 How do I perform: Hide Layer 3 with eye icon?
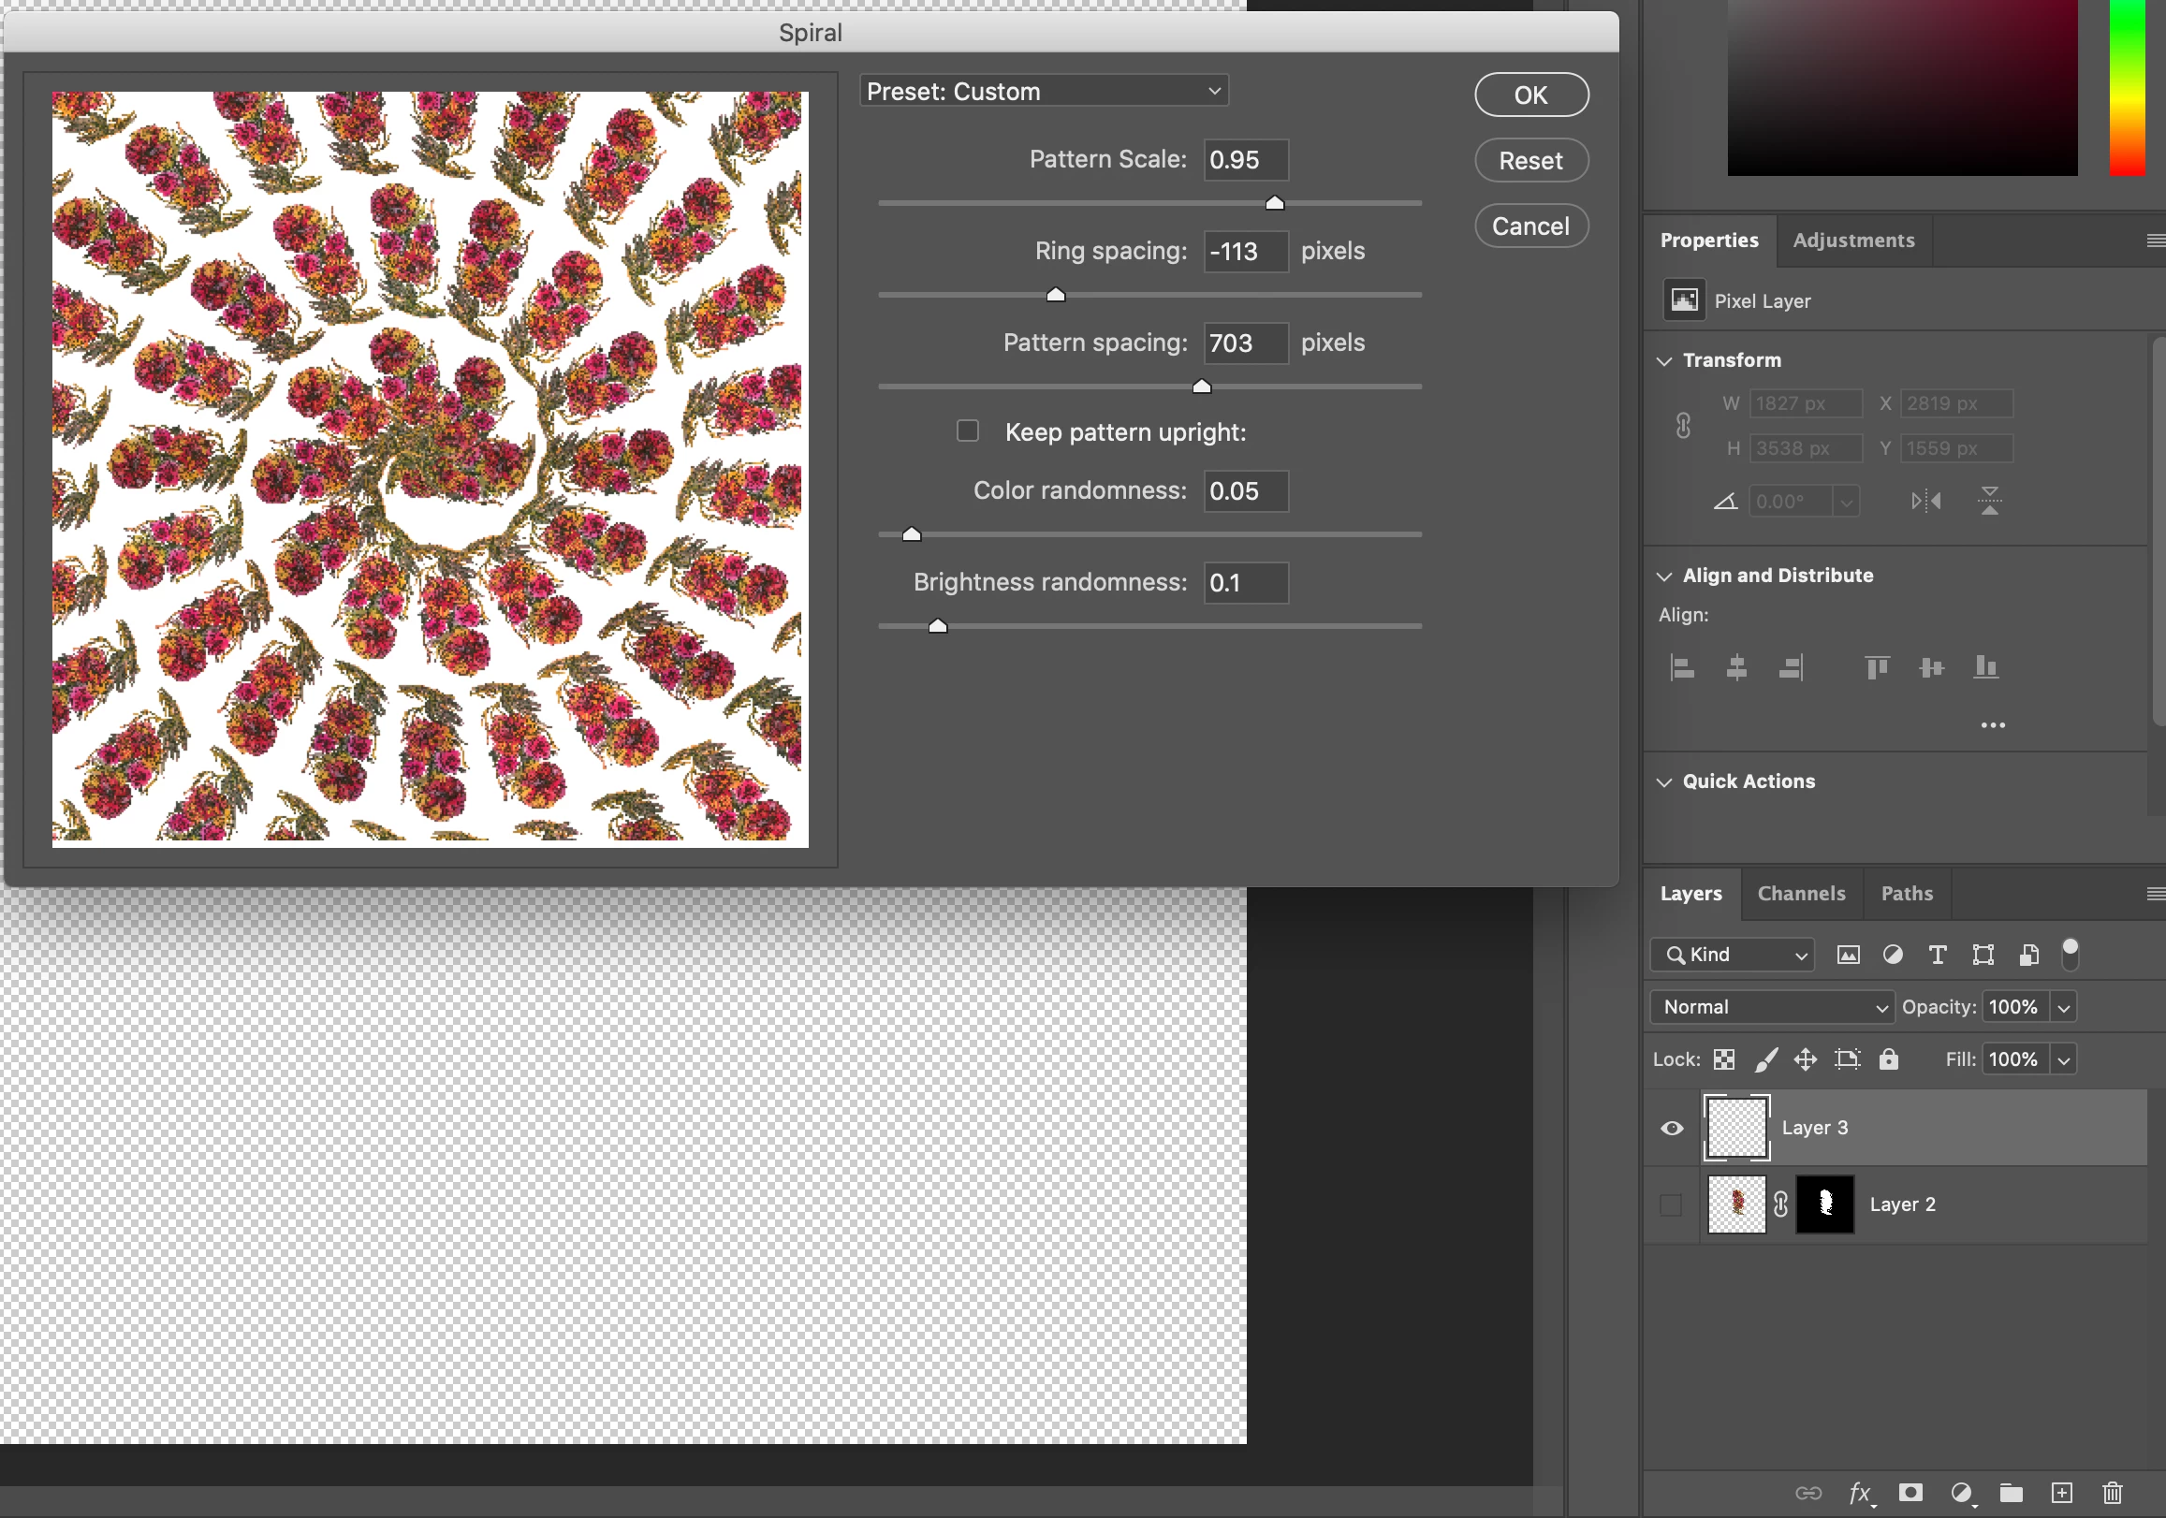[1672, 1129]
